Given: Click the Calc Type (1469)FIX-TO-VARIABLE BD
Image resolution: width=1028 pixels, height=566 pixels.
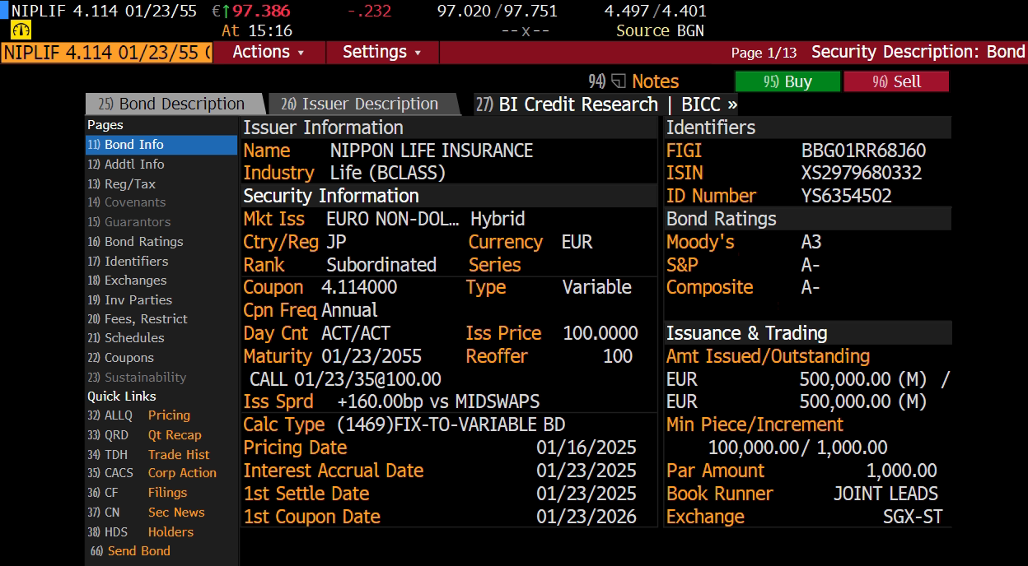Looking at the screenshot, I should (x=451, y=425).
